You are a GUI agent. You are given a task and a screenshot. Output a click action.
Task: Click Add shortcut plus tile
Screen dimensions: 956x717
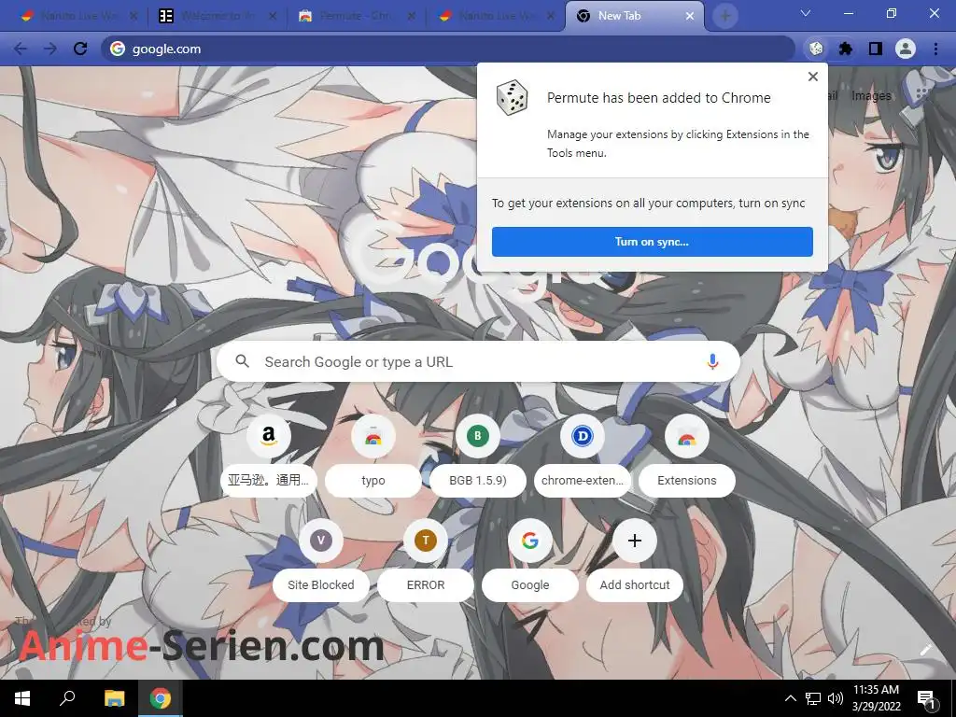coord(635,559)
